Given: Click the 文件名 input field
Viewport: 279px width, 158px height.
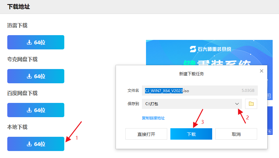Looking at the screenshot, I should (x=200, y=91).
